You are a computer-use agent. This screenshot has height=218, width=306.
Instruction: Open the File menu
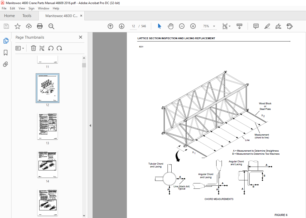pos(4,8)
